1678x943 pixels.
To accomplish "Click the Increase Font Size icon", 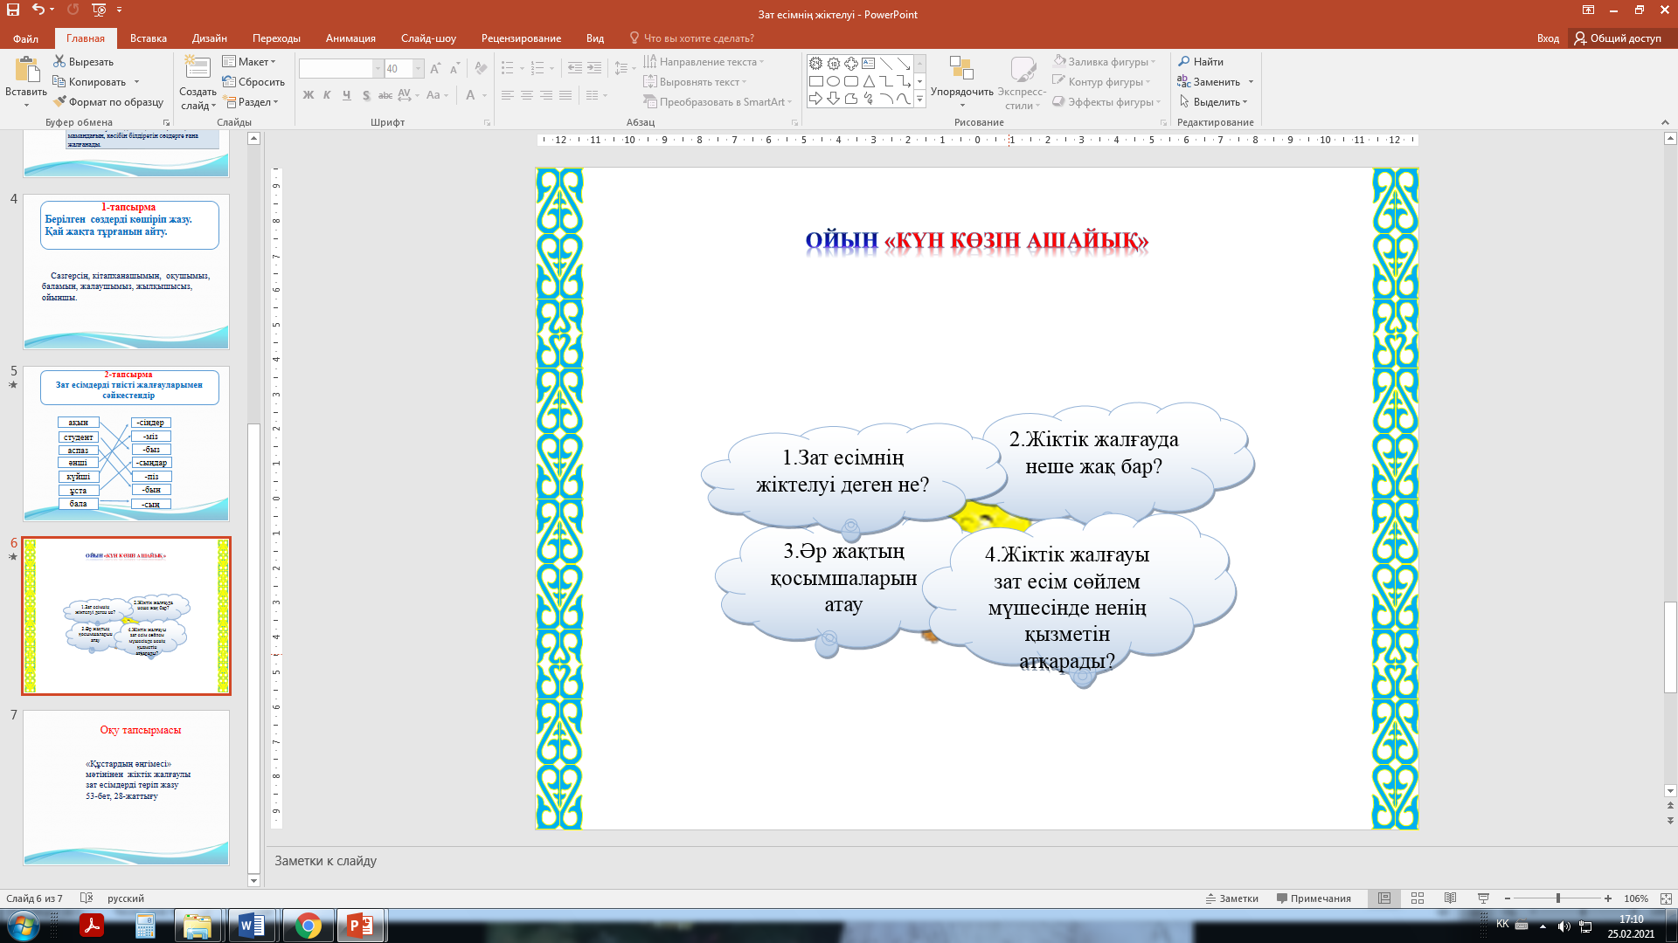I will [435, 69].
